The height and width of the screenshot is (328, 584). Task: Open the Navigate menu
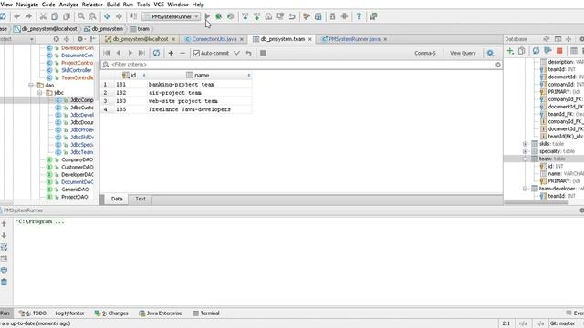click(26, 5)
